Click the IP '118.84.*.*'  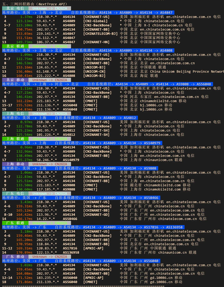coord(47,244)
